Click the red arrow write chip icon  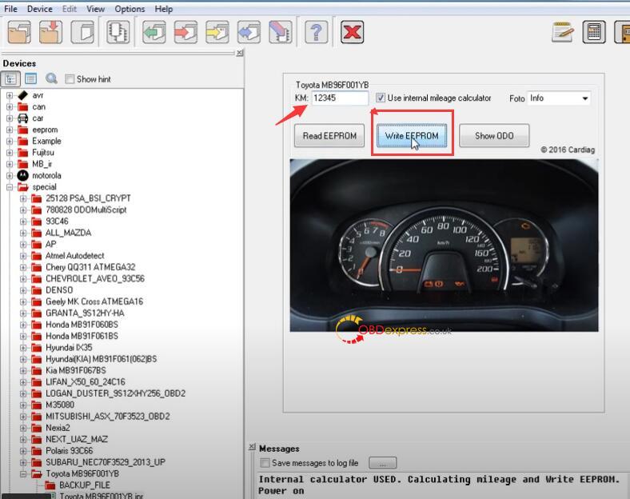click(x=185, y=32)
